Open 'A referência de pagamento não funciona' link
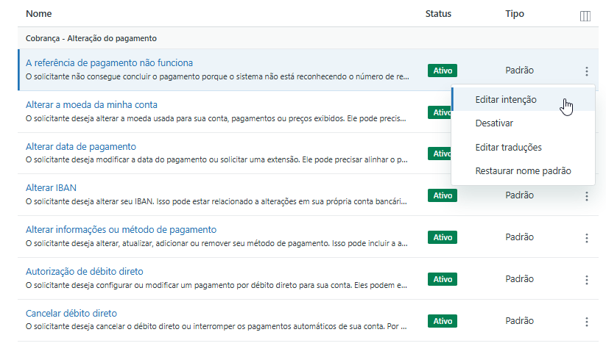This screenshot has width=606, height=346. click(x=109, y=63)
